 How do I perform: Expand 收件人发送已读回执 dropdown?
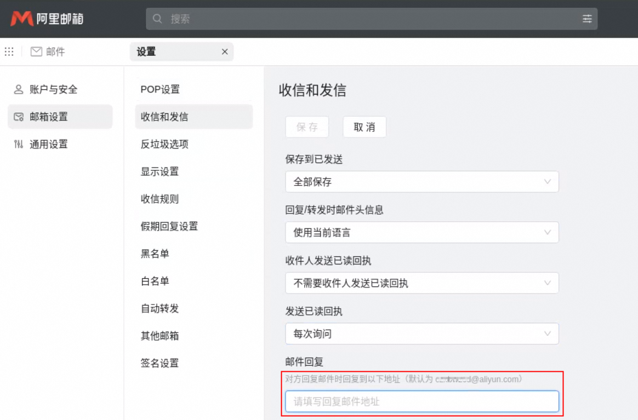(x=421, y=283)
